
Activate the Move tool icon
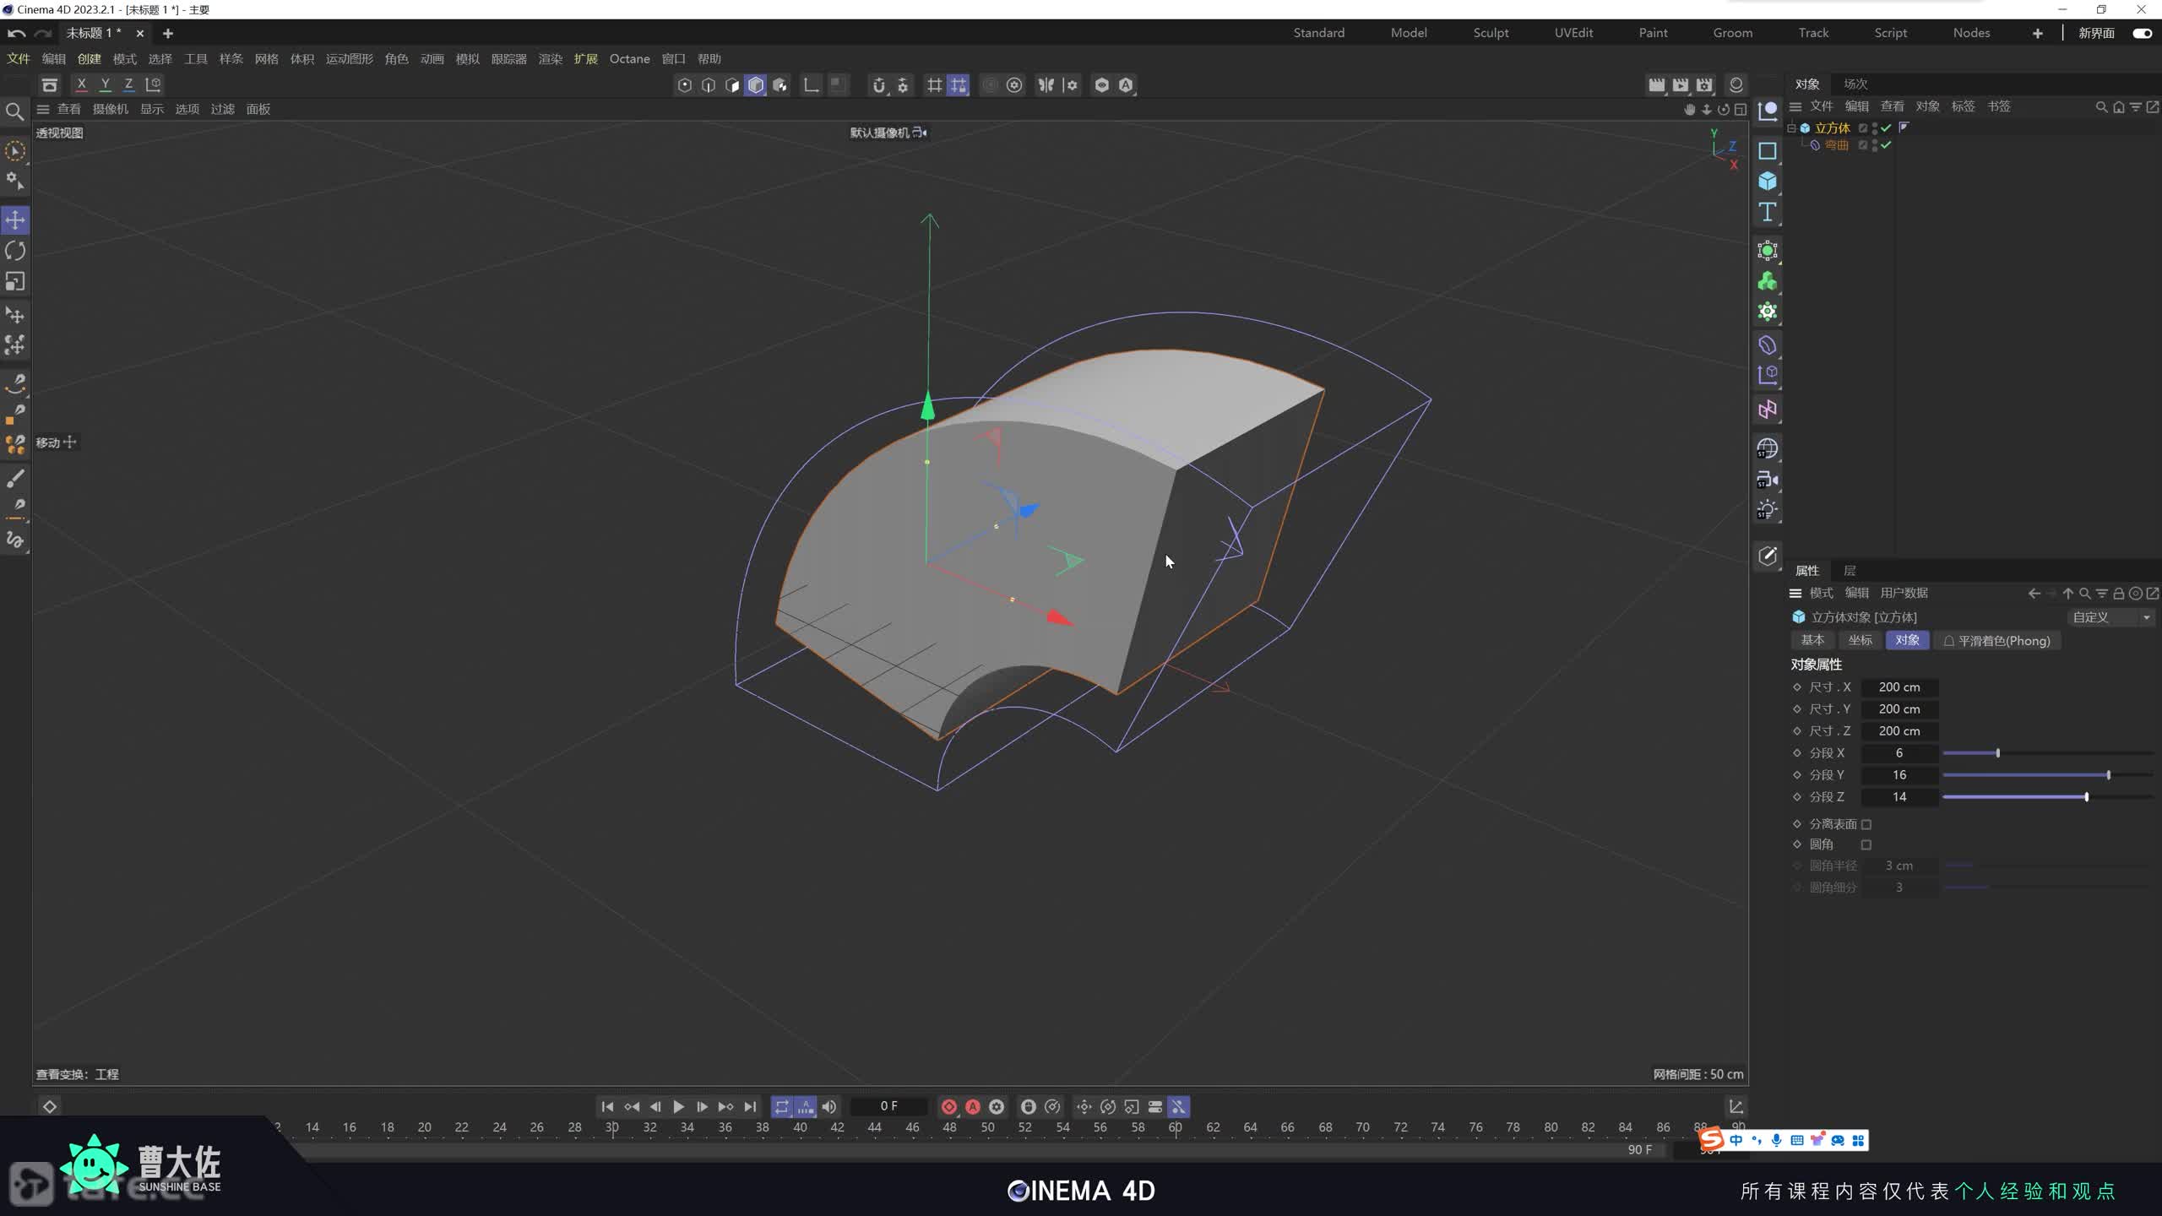[x=15, y=220]
